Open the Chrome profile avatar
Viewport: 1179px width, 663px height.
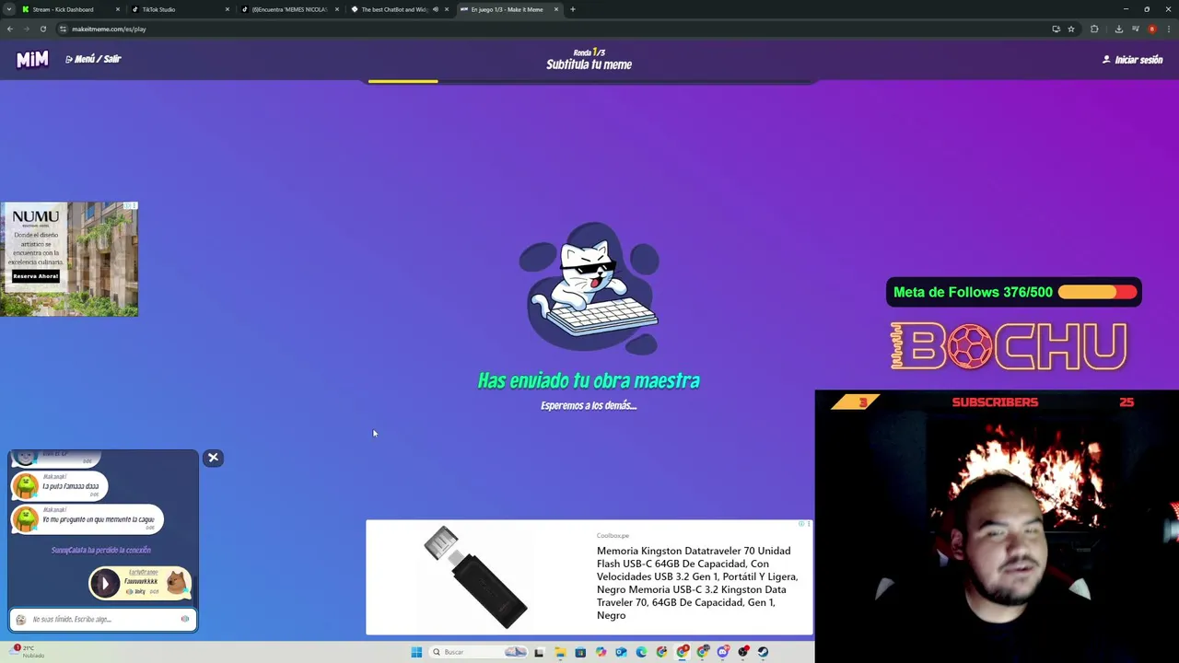tap(1152, 29)
